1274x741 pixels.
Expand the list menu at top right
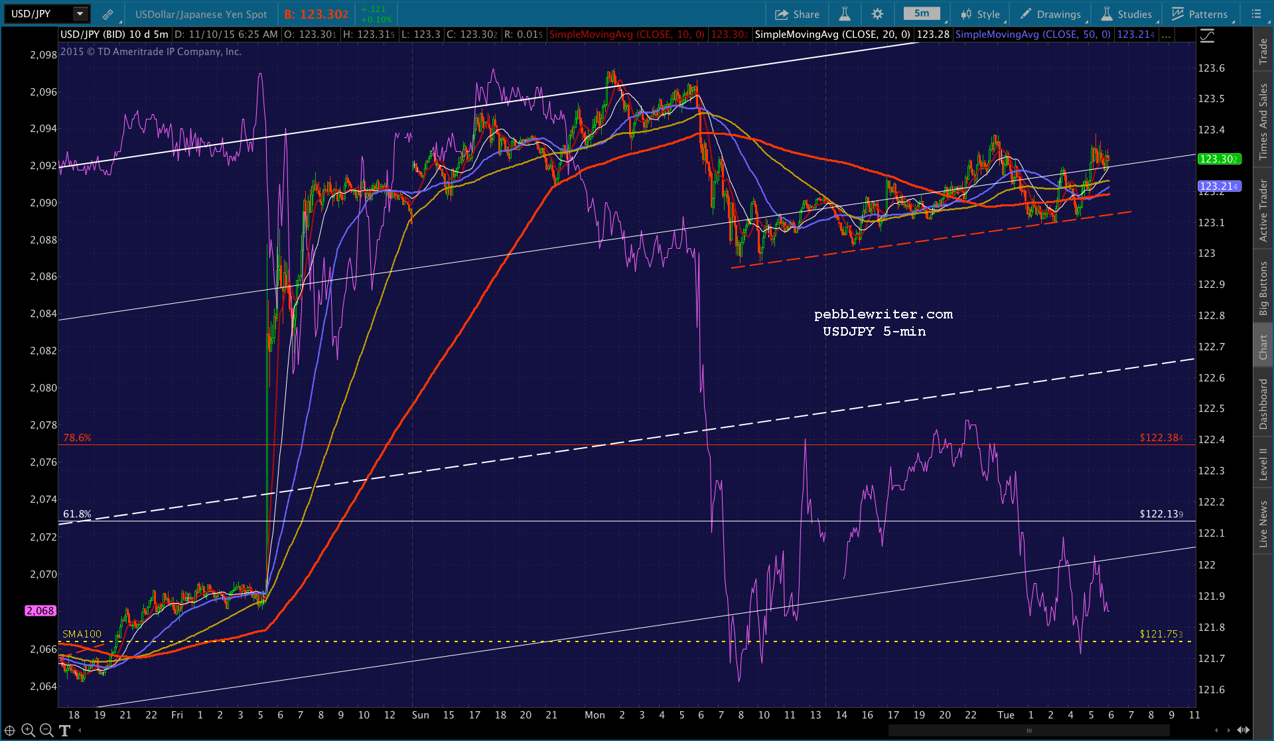click(x=1256, y=14)
